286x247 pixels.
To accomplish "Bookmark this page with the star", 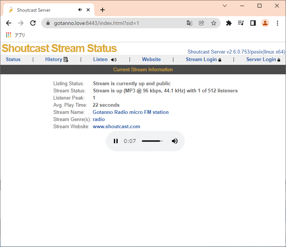I will pyautogui.click(x=214, y=23).
